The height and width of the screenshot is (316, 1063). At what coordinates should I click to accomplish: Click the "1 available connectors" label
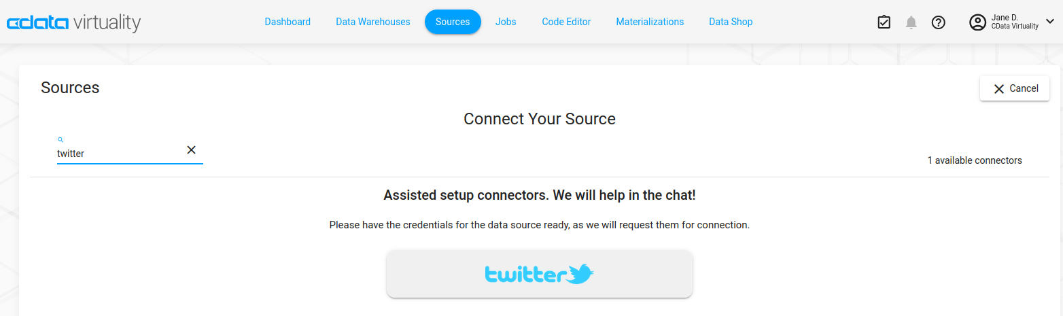974,160
